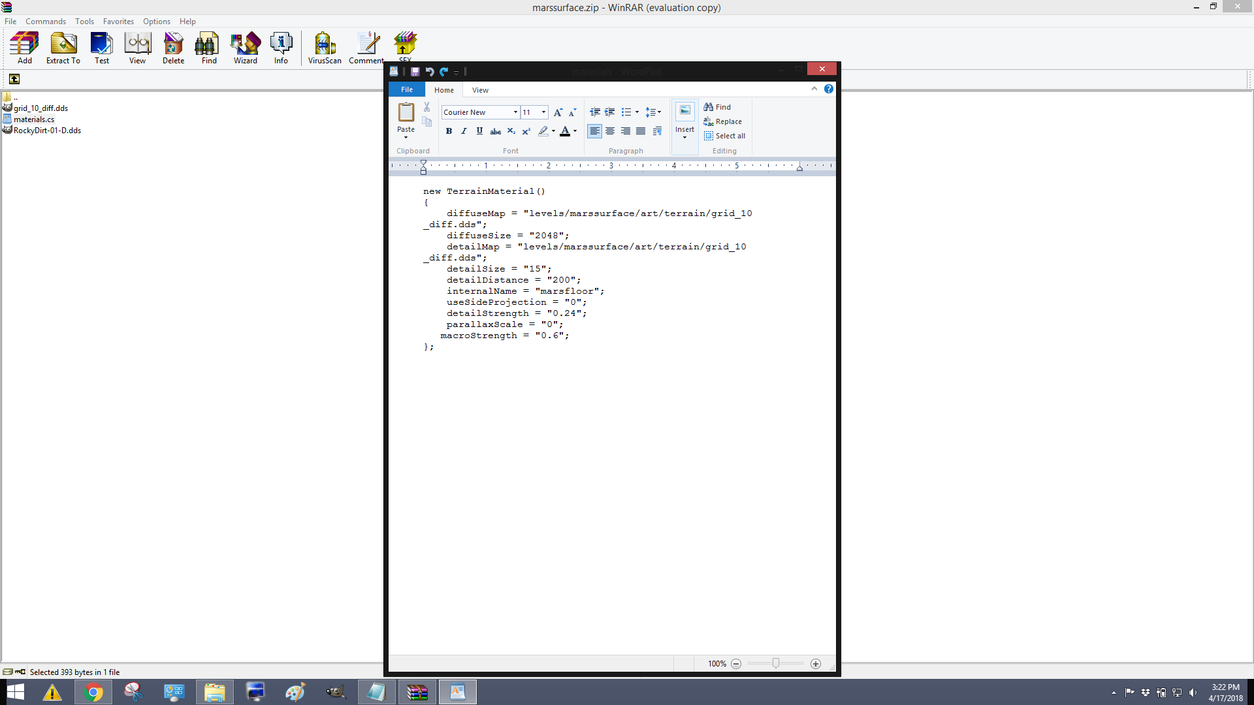The height and width of the screenshot is (705, 1254).
Task: Toggle bold formatting
Action: pyautogui.click(x=449, y=131)
